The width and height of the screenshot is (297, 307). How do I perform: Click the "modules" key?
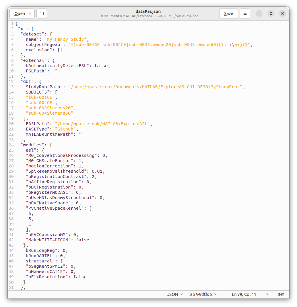click(34, 145)
